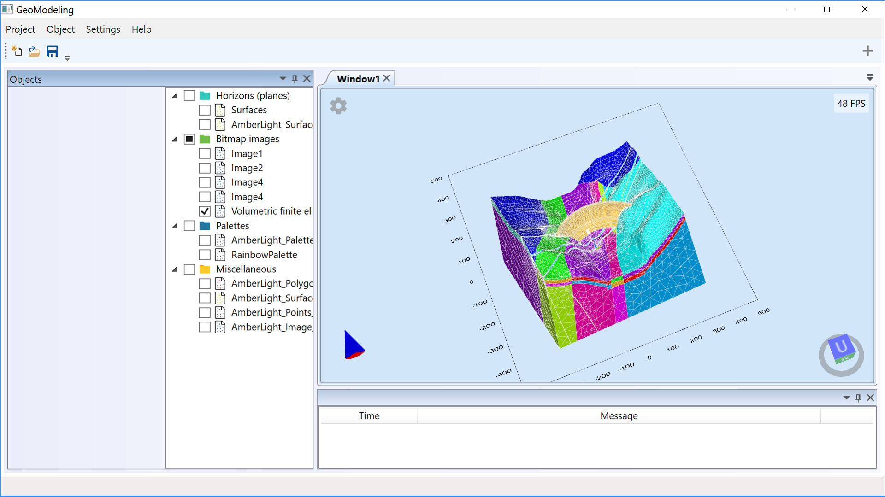
Task: Open the 3D view settings gear
Action: coord(338,106)
